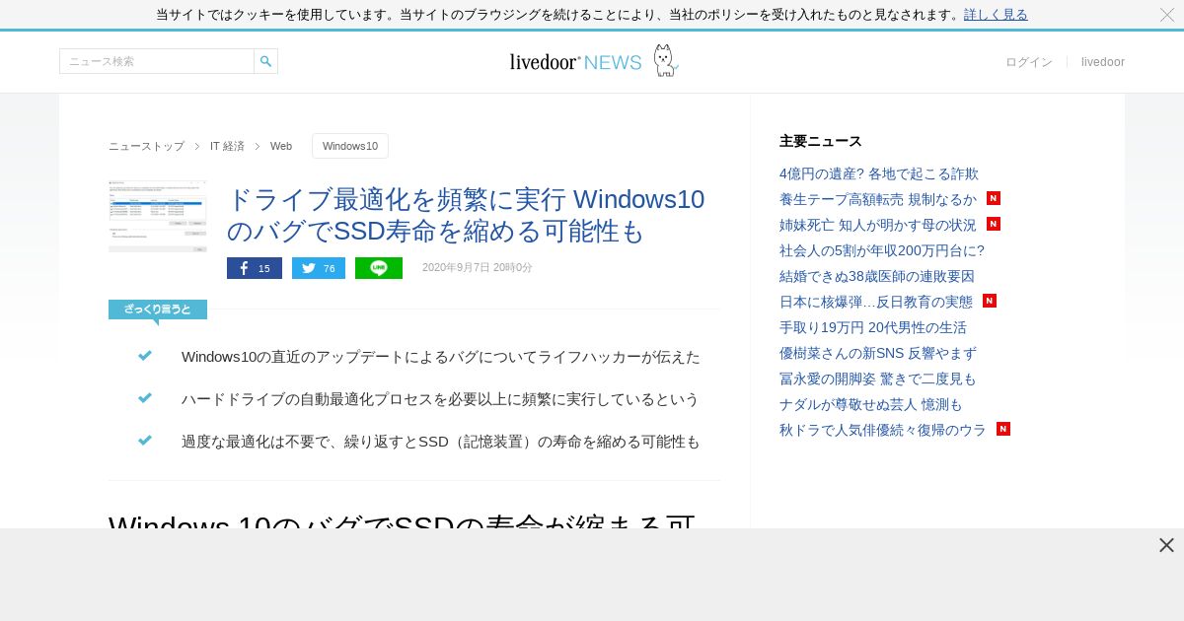
Task: Open 社会人の5割が年収200万円台に?
Action: pyautogui.click(x=882, y=250)
